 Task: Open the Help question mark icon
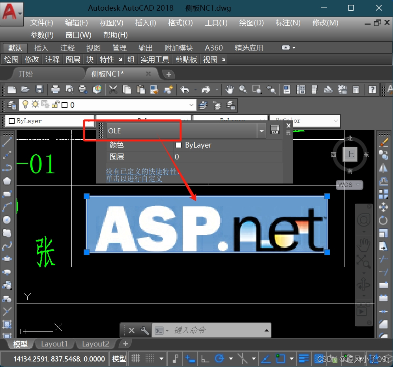[372, 90]
